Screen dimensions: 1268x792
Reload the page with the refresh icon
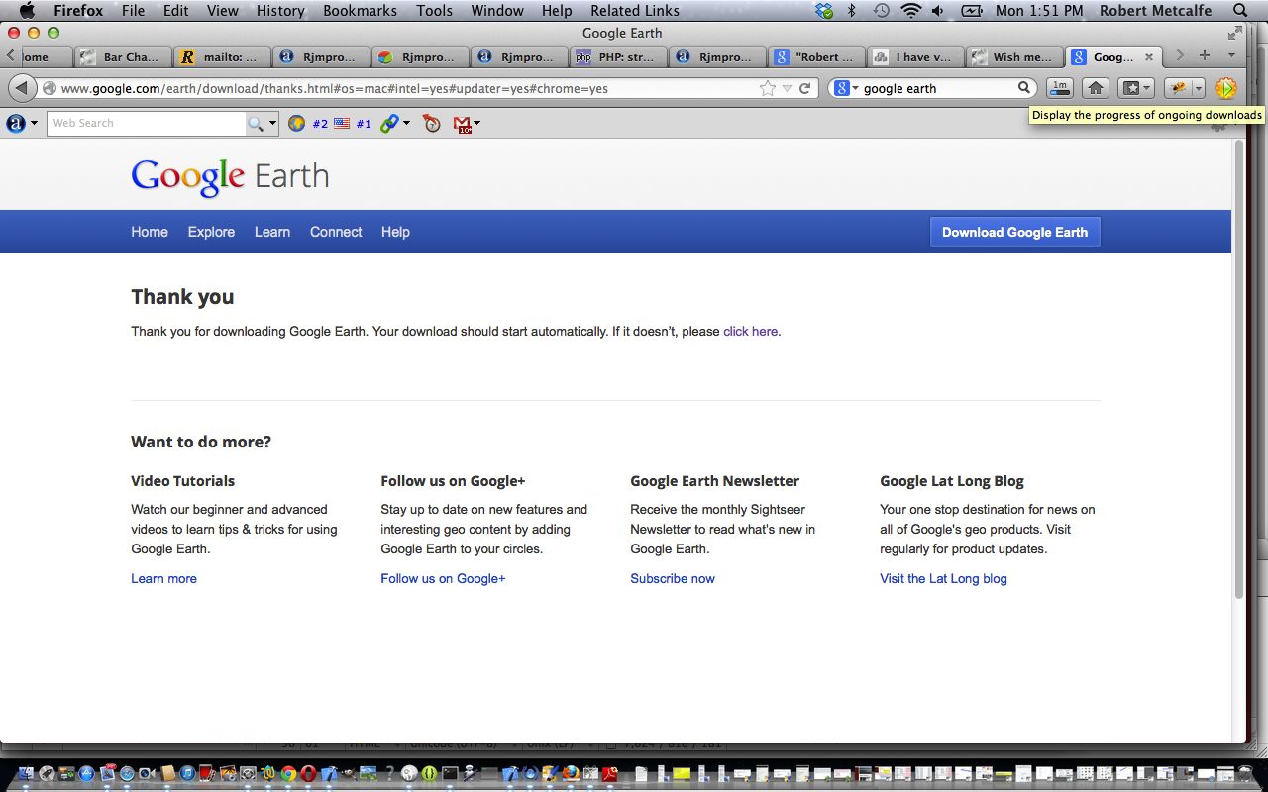(805, 88)
